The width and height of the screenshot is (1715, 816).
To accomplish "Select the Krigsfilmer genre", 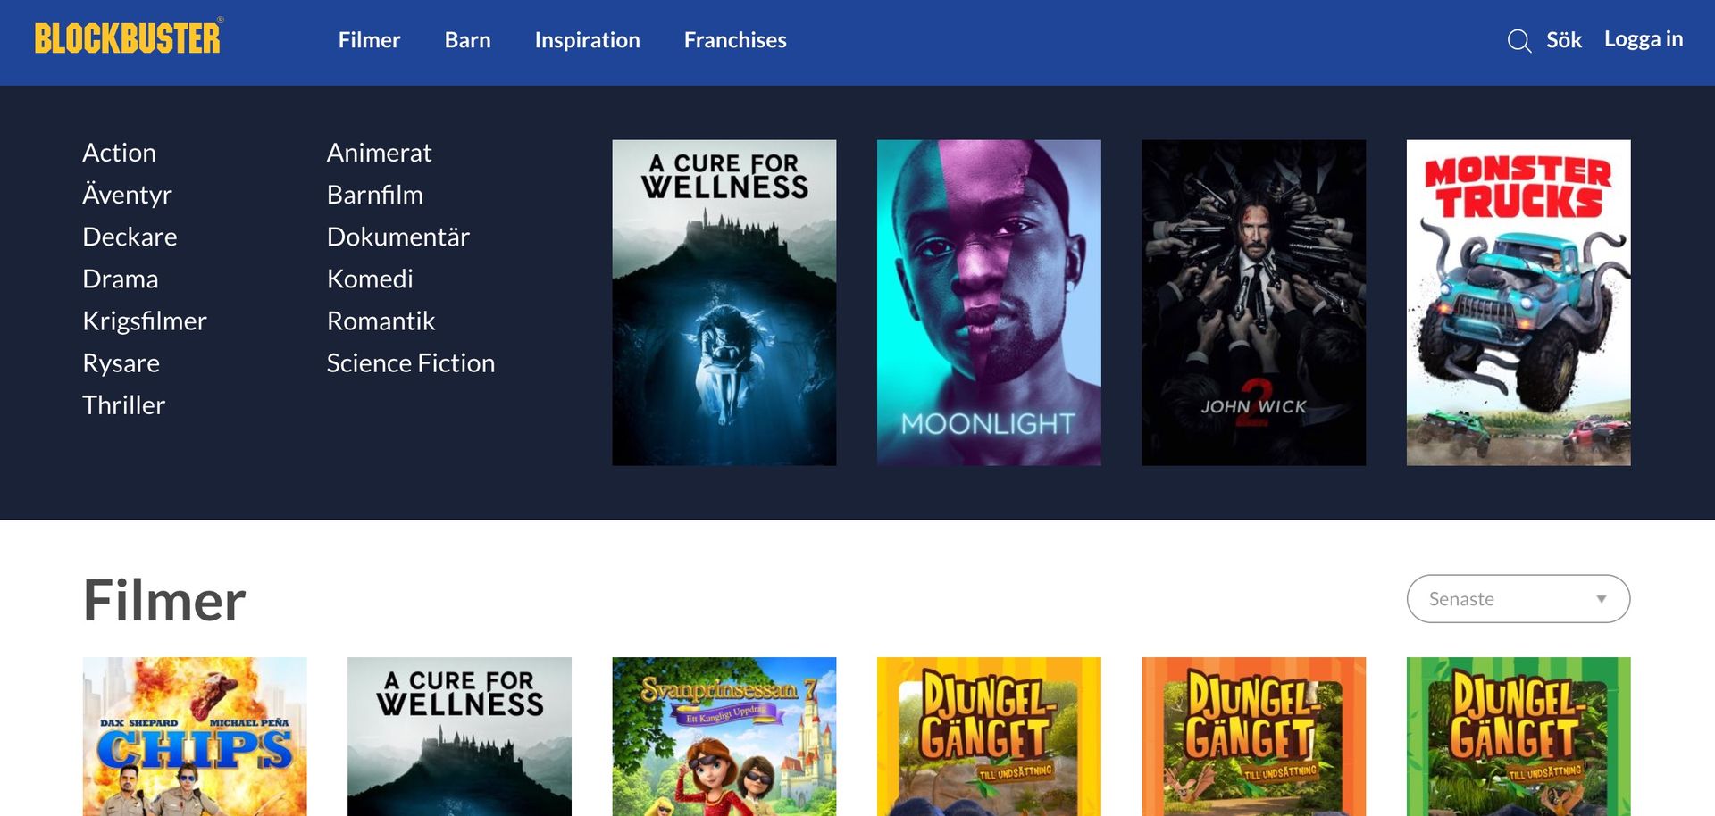I will (x=144, y=321).
